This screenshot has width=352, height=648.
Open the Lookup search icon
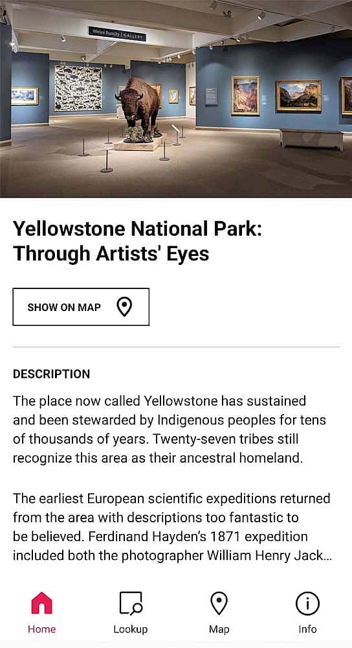click(131, 603)
